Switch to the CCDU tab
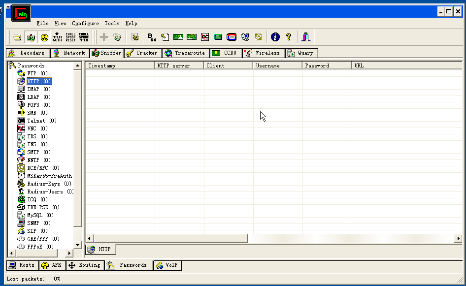 pyautogui.click(x=226, y=53)
